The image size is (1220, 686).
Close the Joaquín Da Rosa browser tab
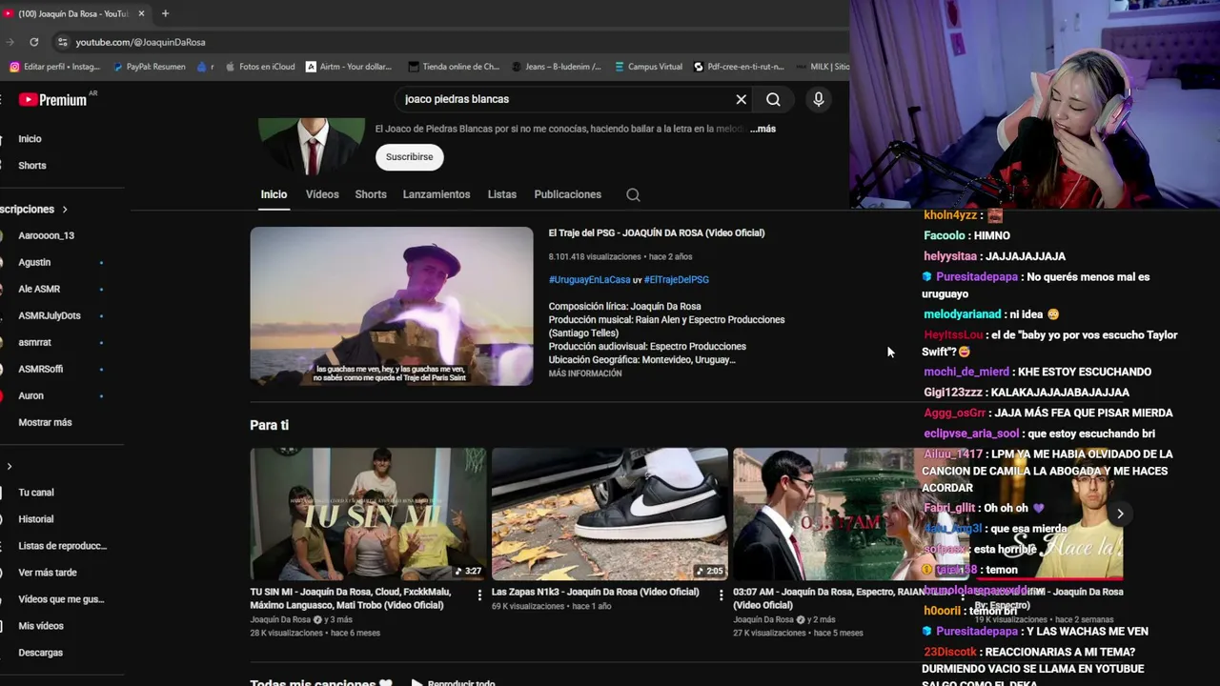pos(141,13)
